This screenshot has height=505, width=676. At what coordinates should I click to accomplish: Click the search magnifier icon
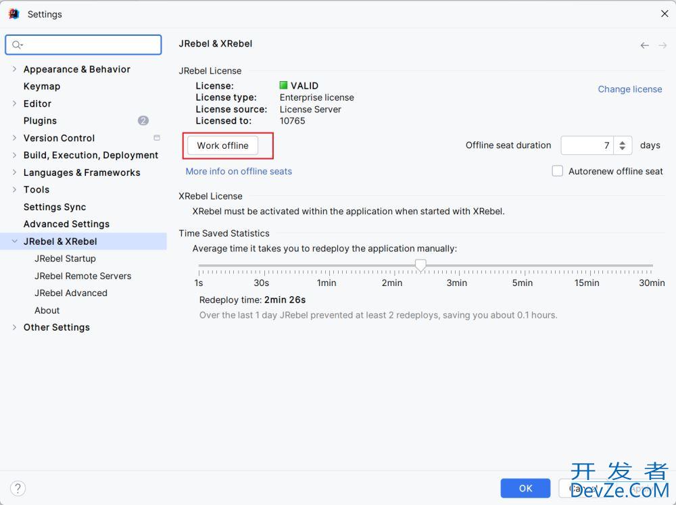click(x=18, y=45)
